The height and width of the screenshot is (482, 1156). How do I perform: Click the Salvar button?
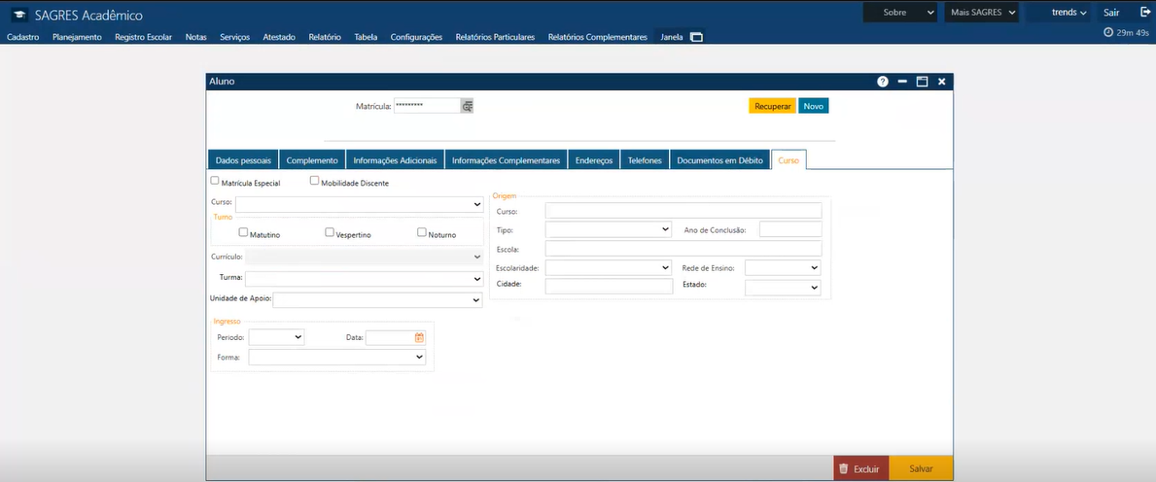tap(921, 468)
